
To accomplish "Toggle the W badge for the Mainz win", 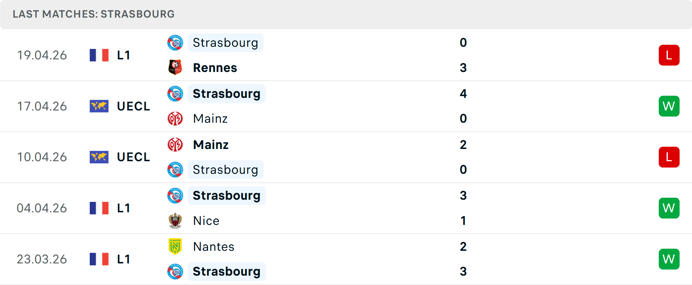I will pos(669,106).
